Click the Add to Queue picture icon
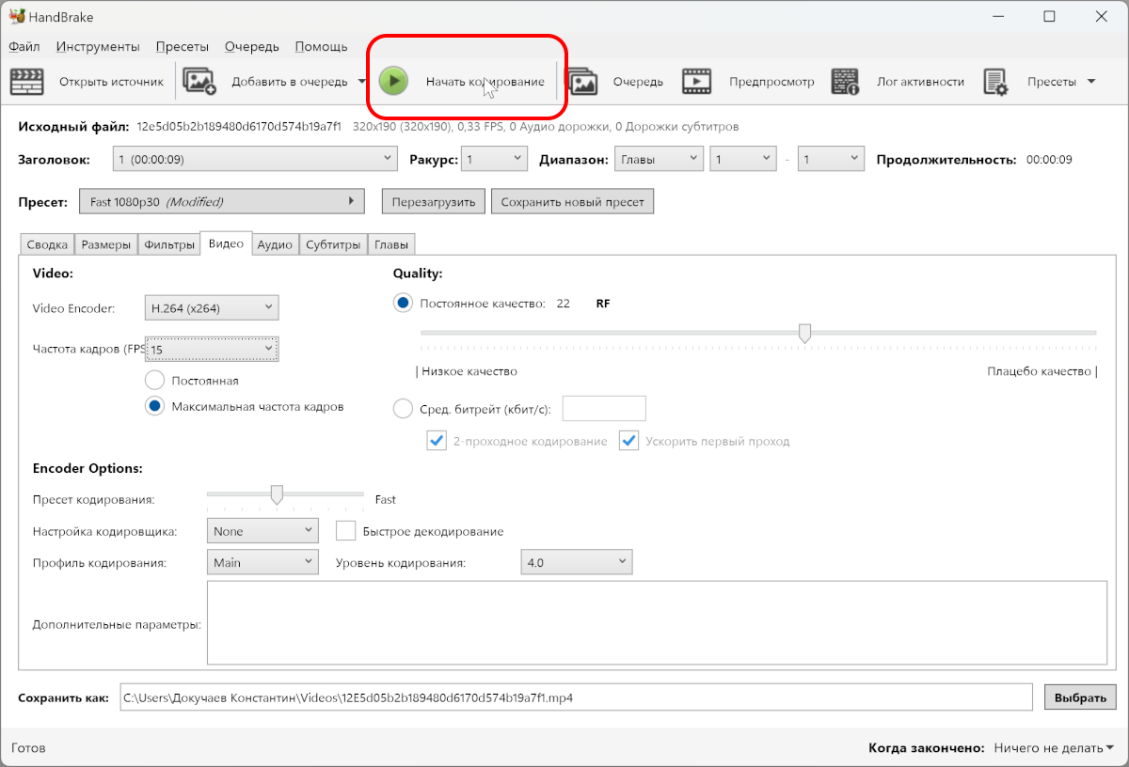 point(199,82)
